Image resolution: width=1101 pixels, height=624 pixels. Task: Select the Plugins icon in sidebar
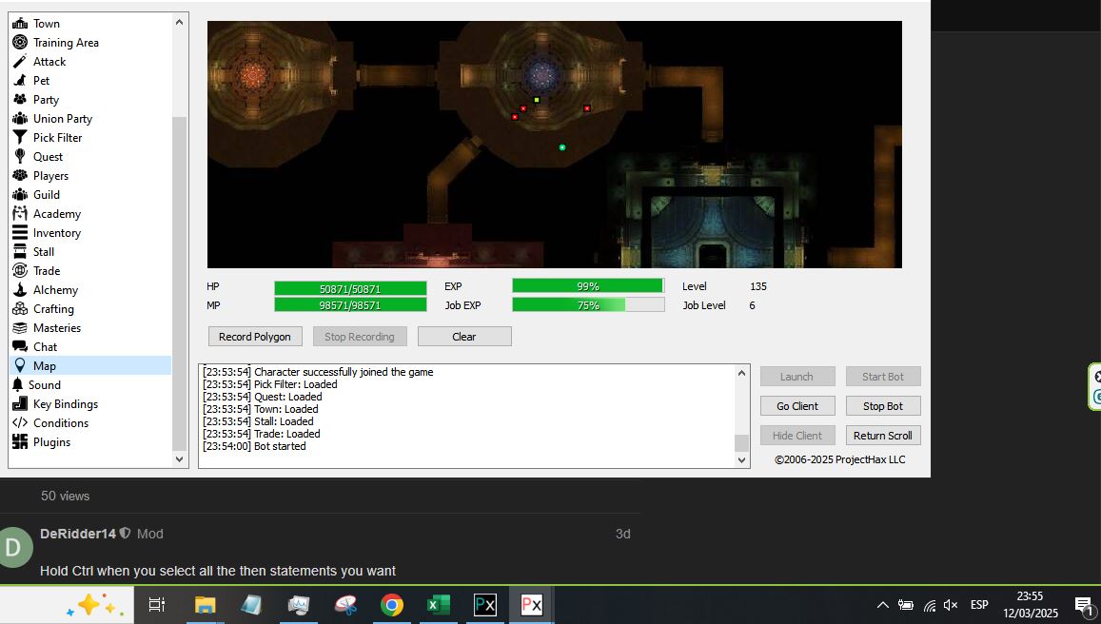(x=19, y=442)
